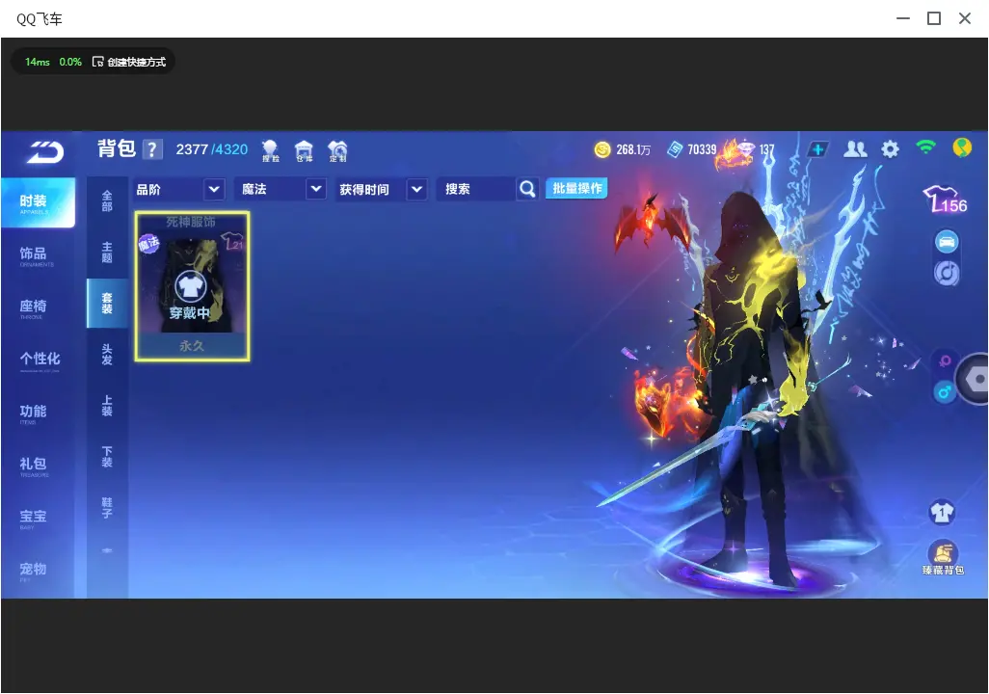Click the 0.0% packet loss indicator

pyautogui.click(x=70, y=62)
